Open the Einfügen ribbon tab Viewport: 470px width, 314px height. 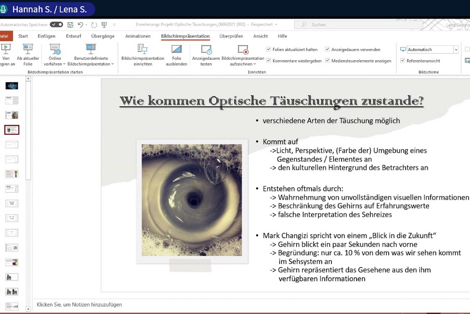pyautogui.click(x=47, y=36)
